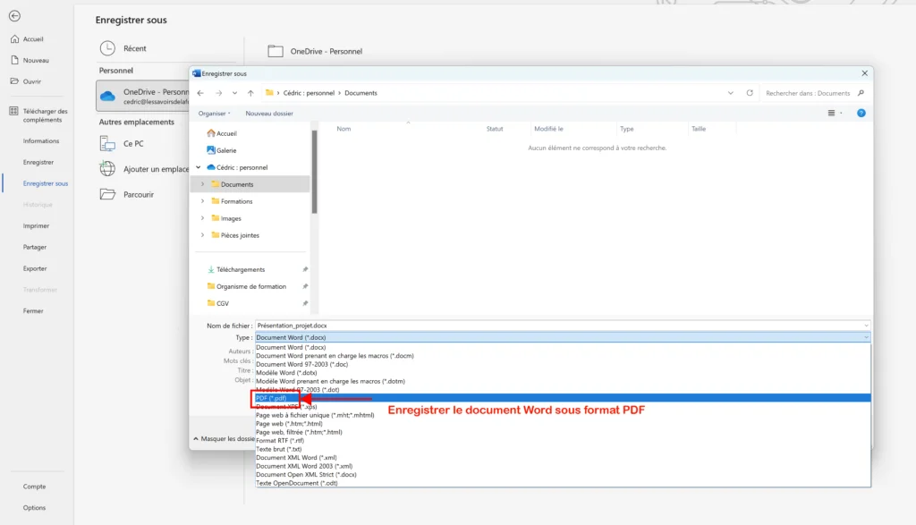Open recent locations chevron in address bar

tap(732, 92)
